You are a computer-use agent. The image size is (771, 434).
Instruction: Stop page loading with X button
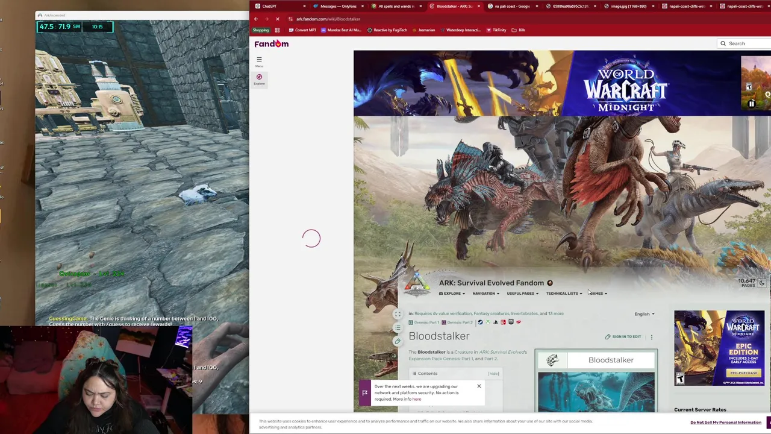278,19
